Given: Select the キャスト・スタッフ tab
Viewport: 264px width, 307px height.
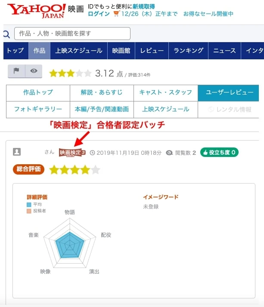Looking at the screenshot, I should point(166,92).
